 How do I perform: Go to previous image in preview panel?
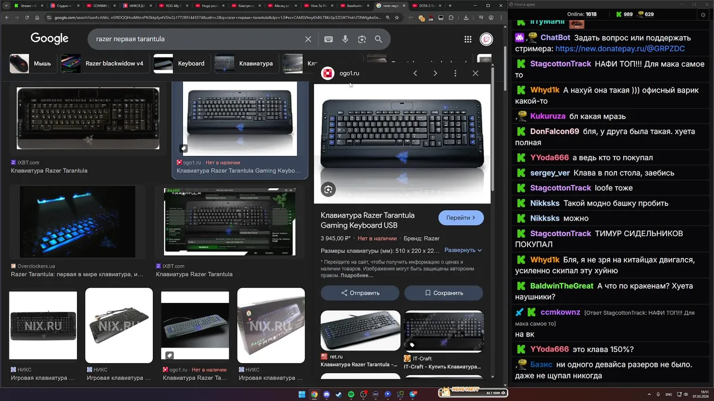pos(415,73)
